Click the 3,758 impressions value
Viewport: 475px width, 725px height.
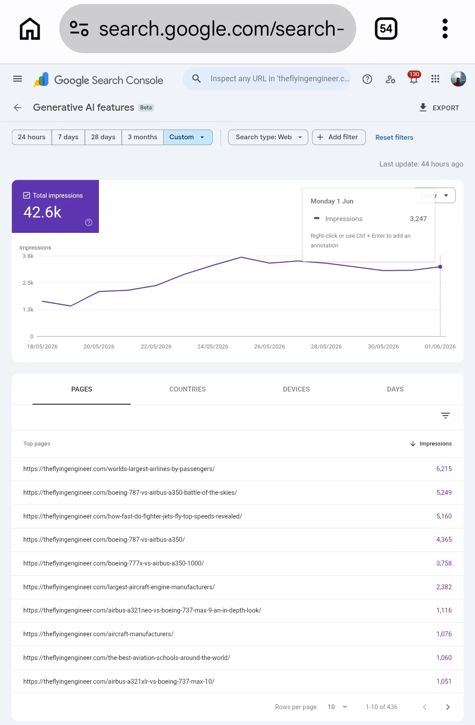coord(444,563)
